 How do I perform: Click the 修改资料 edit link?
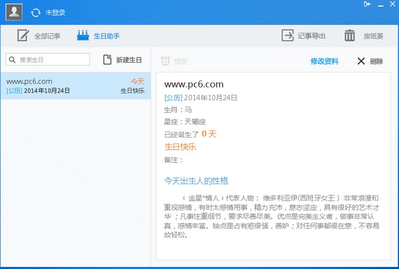coord(325,61)
